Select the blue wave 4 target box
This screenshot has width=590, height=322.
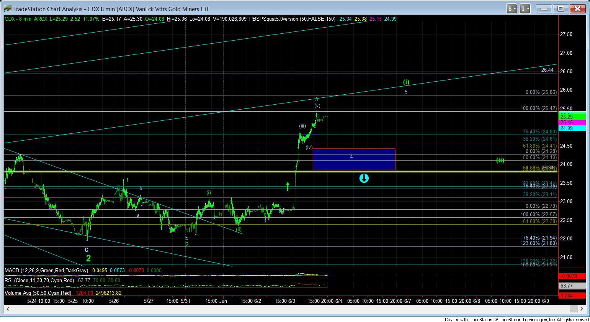(354, 159)
